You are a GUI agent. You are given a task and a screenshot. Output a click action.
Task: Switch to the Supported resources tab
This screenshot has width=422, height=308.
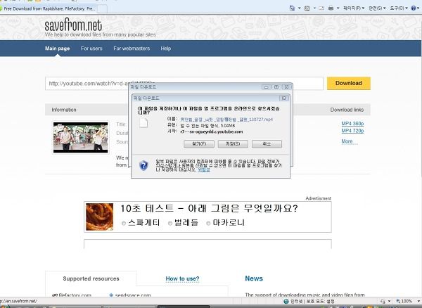(x=91, y=278)
